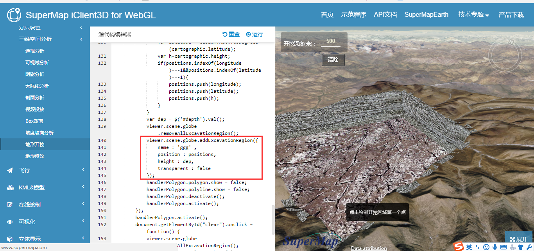Open the API文档 nav item
Image resolution: width=534 pixels, height=251 pixels.
tap(385, 15)
